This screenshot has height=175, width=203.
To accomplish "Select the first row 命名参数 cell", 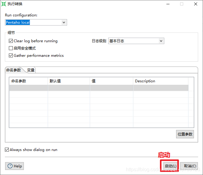I will 28,88.
